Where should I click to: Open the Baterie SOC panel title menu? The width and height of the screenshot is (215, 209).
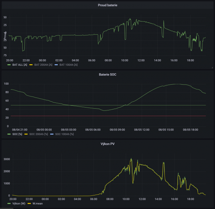click(107, 75)
